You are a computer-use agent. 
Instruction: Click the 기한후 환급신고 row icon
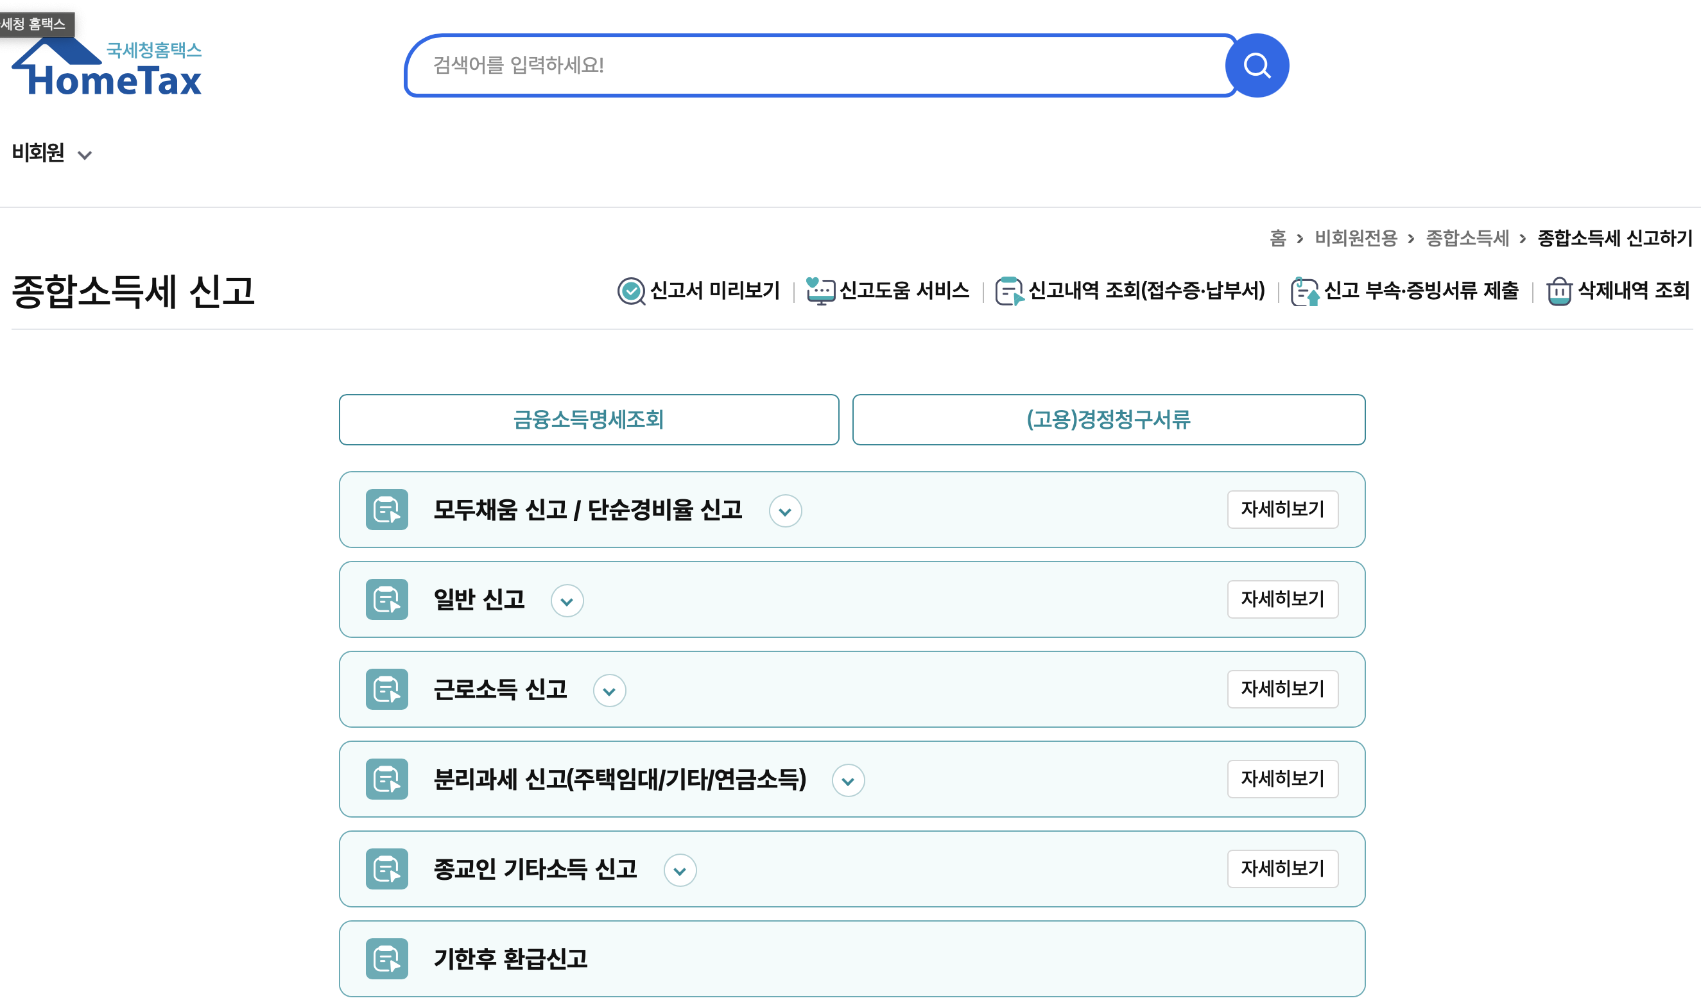(386, 959)
